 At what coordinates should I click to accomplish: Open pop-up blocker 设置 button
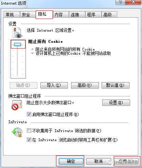pyautogui.click(x=116, y=102)
